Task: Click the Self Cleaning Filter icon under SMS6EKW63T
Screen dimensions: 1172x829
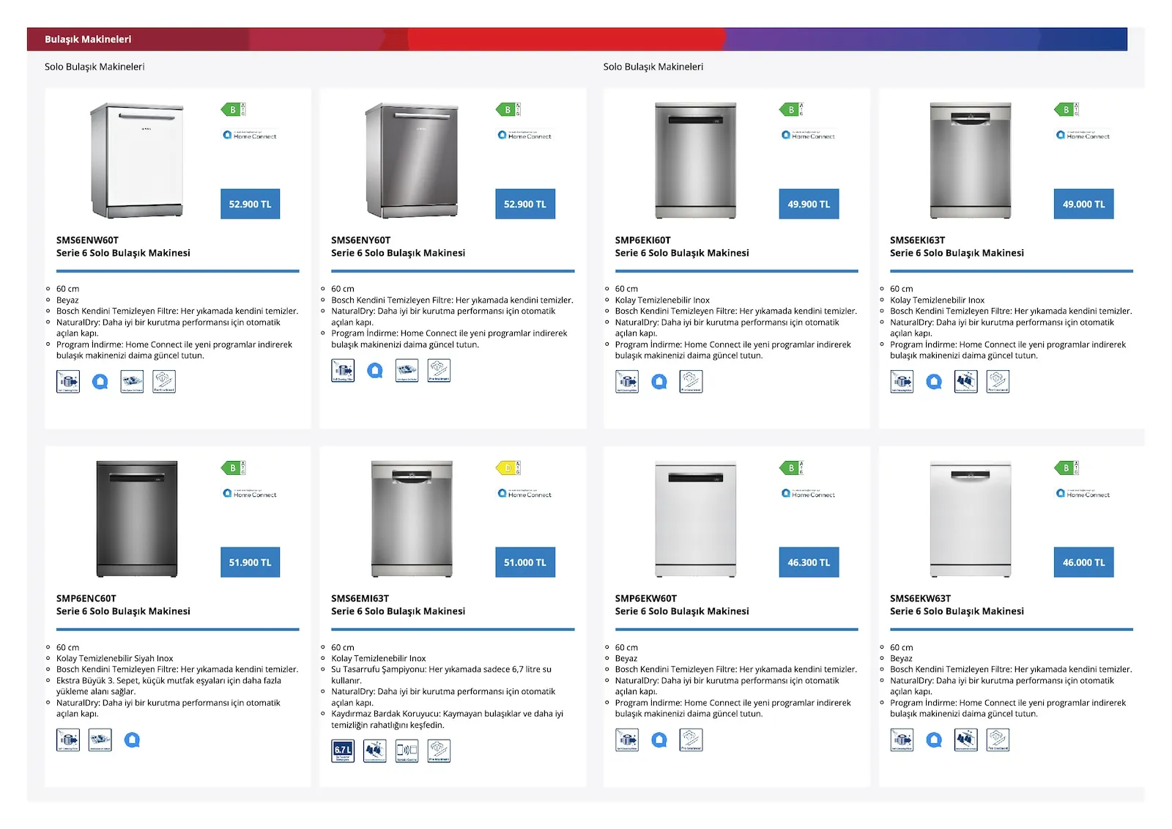Action: (x=902, y=740)
